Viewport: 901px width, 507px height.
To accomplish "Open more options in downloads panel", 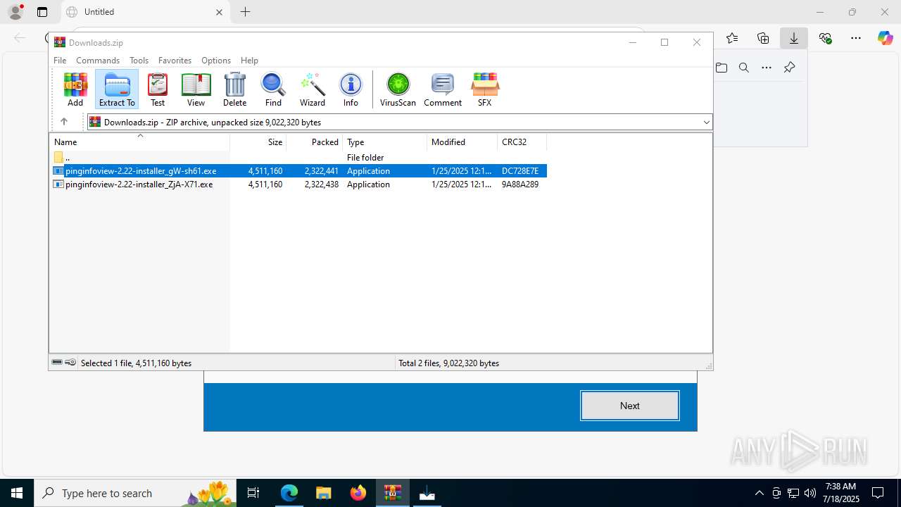I will click(x=767, y=68).
